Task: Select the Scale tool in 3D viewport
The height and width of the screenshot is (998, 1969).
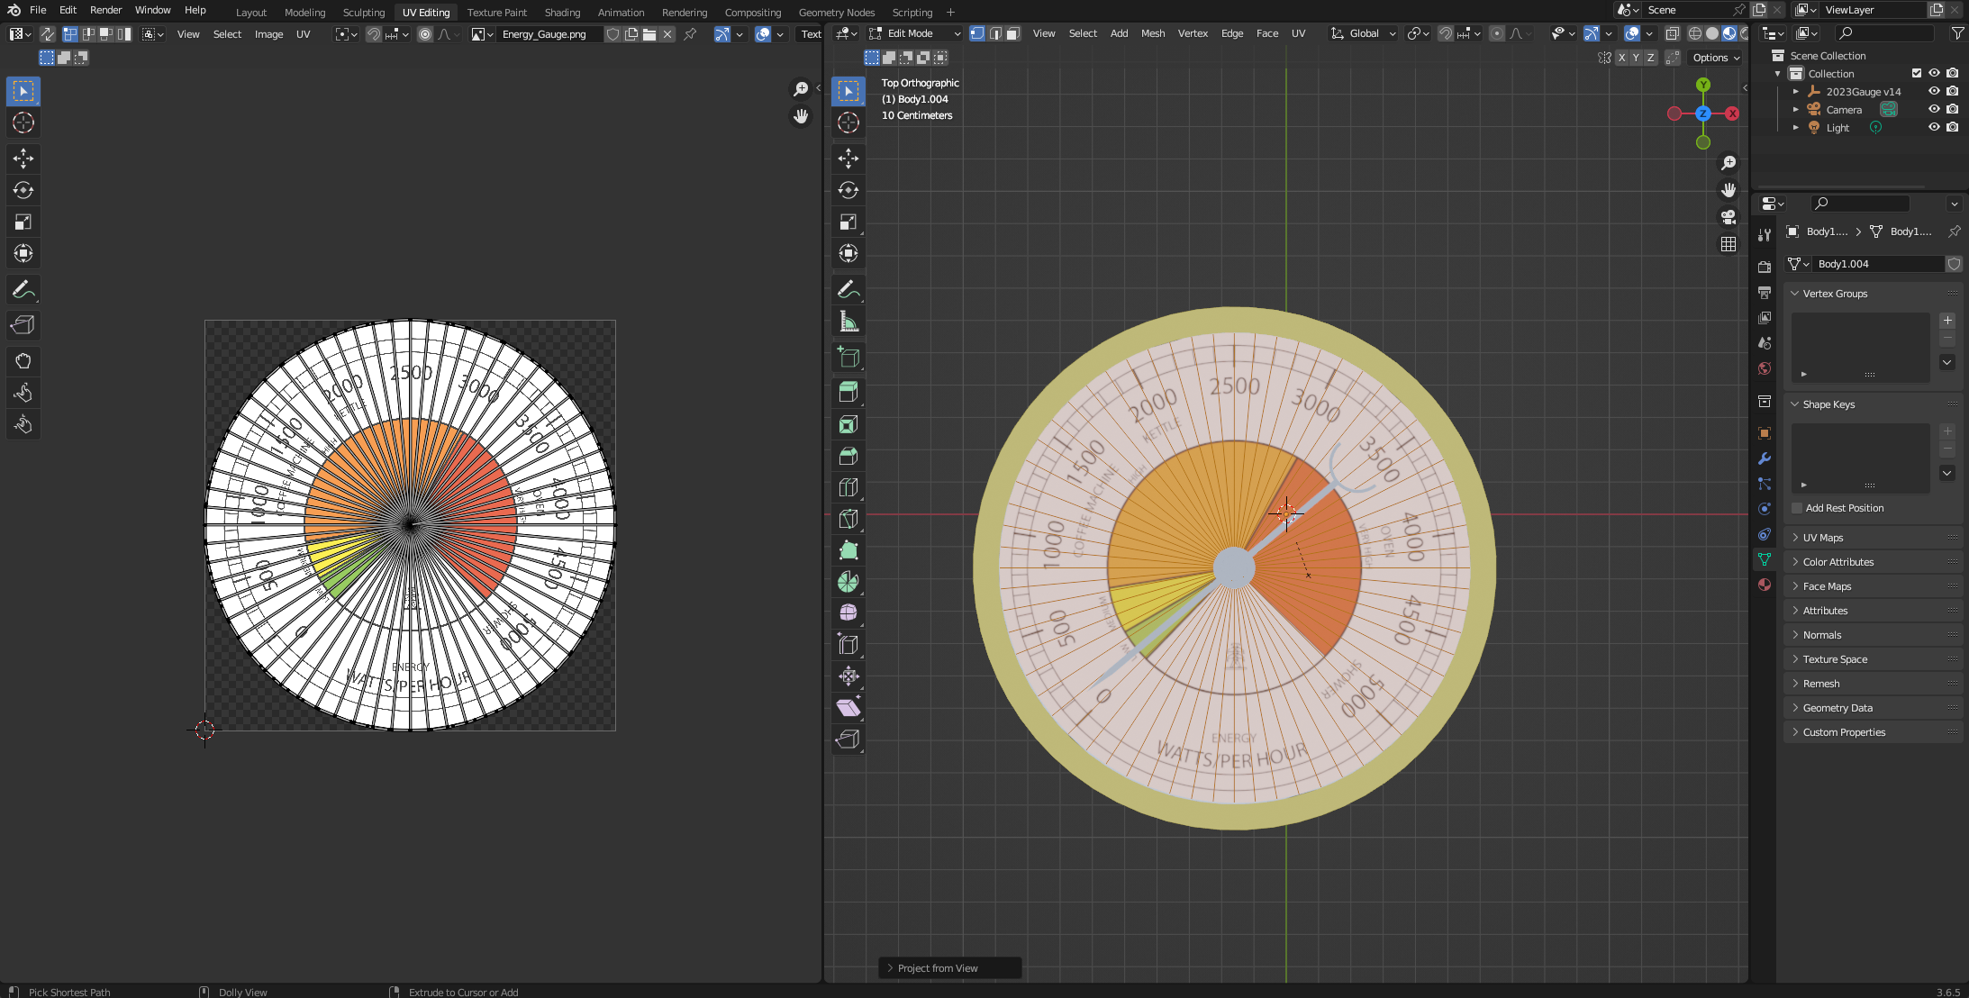Action: [x=848, y=222]
